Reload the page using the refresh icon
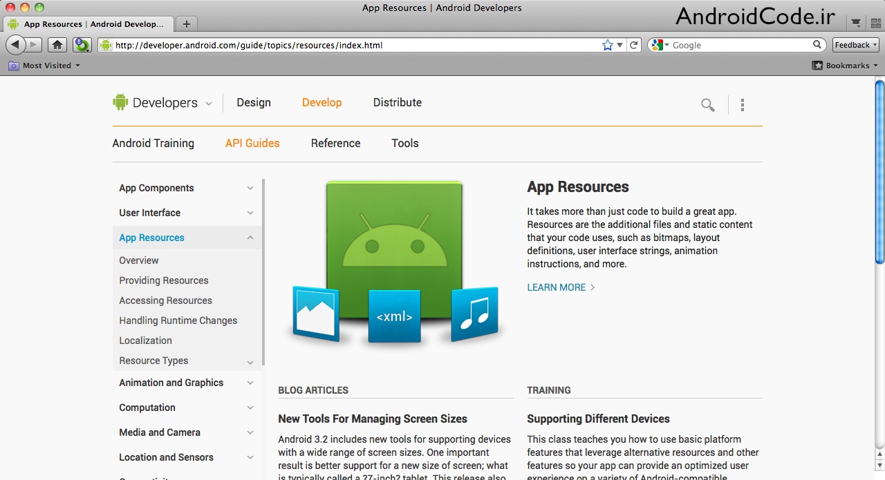This screenshot has height=480, width=885. (x=634, y=45)
